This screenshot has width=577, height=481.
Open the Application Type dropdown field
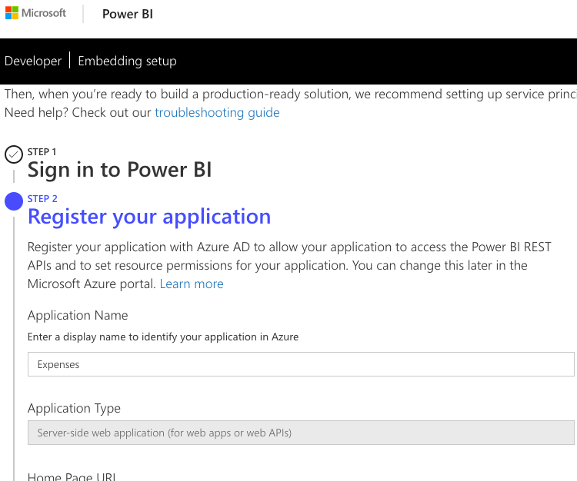point(301,433)
